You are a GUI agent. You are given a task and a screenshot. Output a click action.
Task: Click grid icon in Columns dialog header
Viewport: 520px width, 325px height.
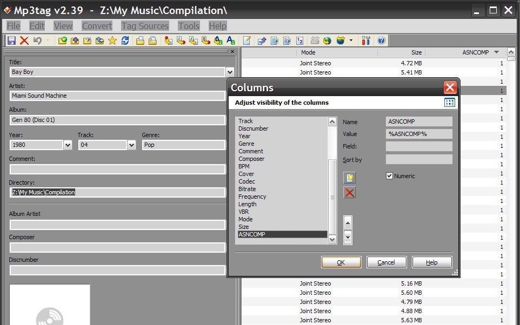tap(449, 103)
